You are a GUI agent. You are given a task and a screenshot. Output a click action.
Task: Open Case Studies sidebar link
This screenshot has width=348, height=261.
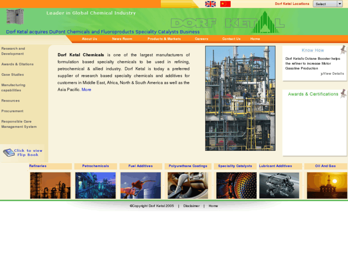[12, 75]
